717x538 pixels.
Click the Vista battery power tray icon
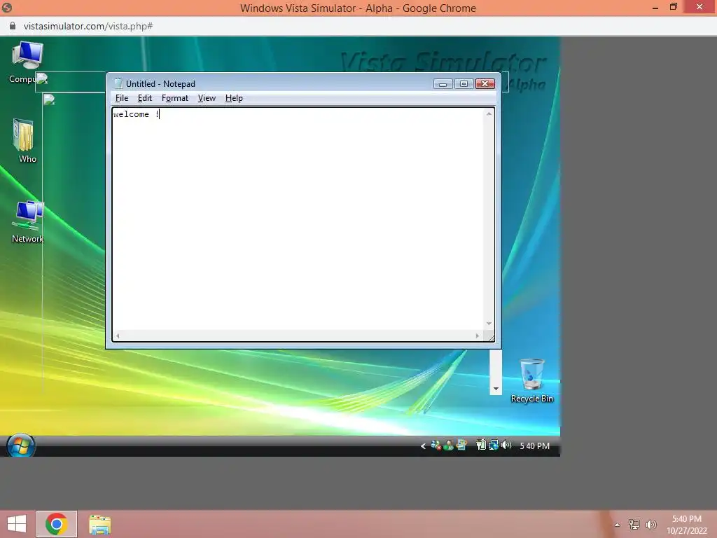tap(480, 445)
